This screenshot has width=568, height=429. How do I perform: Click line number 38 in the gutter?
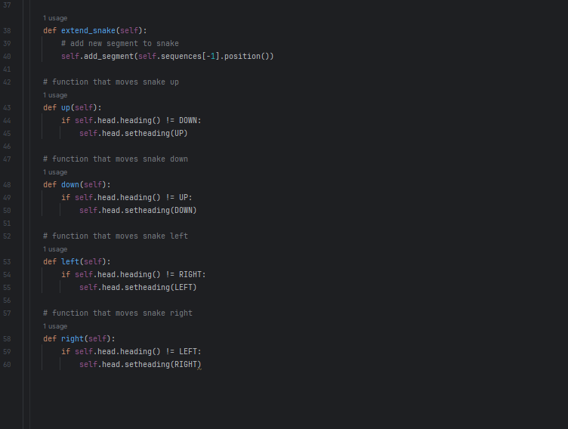coord(7,30)
